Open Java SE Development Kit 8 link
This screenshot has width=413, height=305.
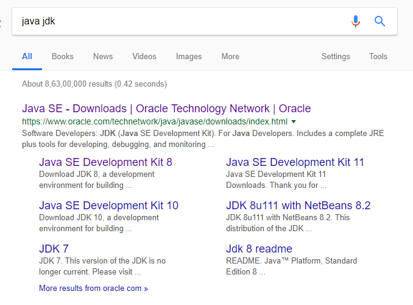[105, 162]
